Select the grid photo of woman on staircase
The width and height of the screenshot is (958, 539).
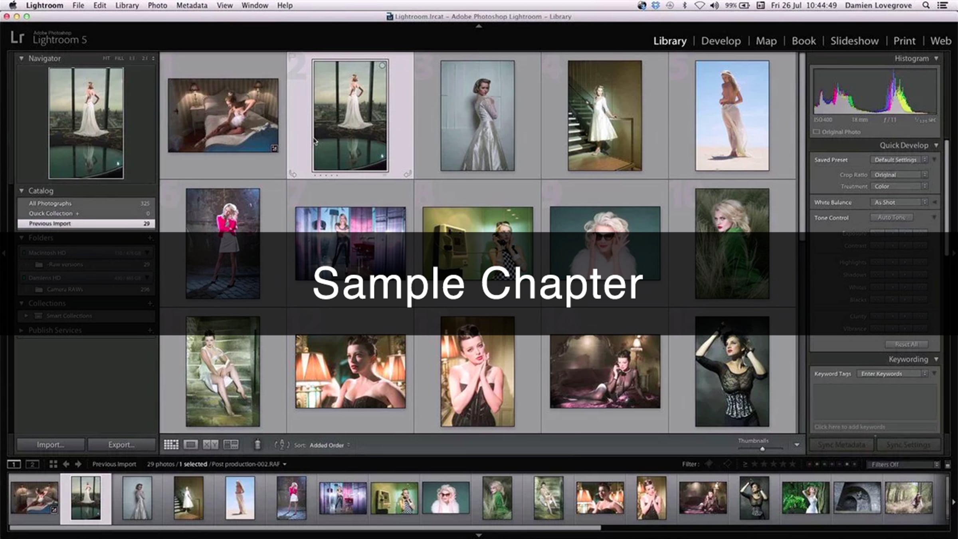605,116
